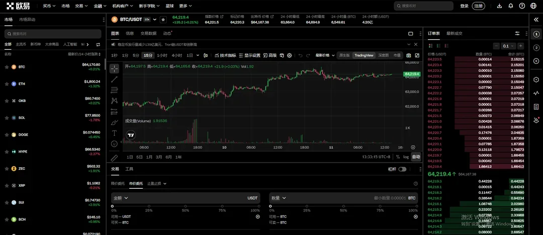Swap price and change columns in market list
This screenshot has height=235, width=543.
[x=98, y=44]
